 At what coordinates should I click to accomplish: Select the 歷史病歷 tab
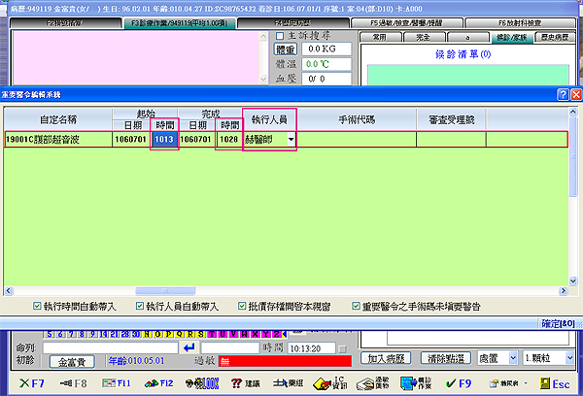(x=557, y=37)
